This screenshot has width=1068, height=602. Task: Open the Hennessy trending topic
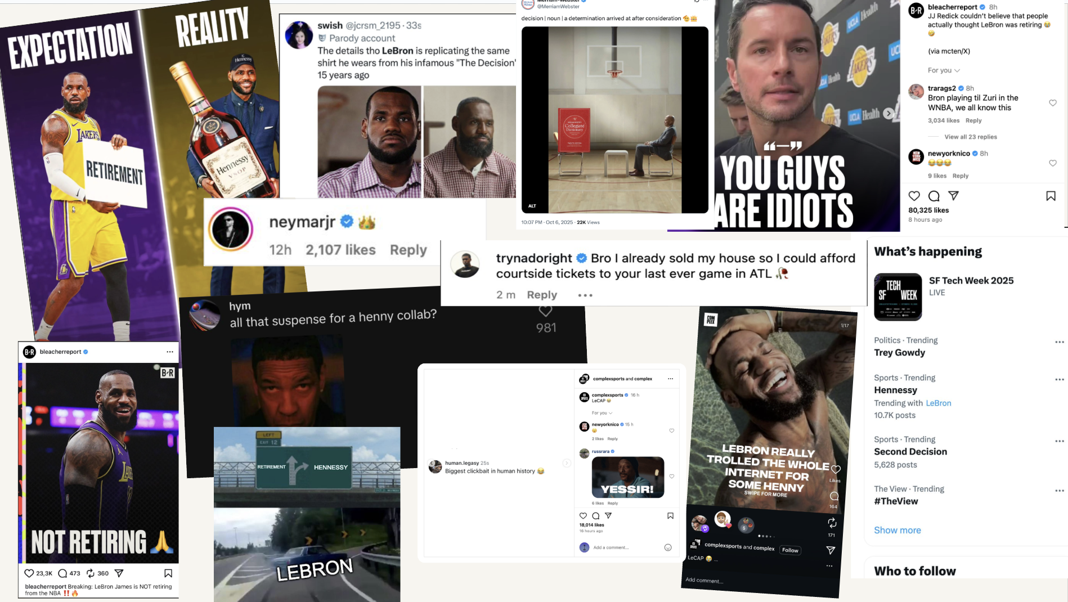[x=895, y=390]
